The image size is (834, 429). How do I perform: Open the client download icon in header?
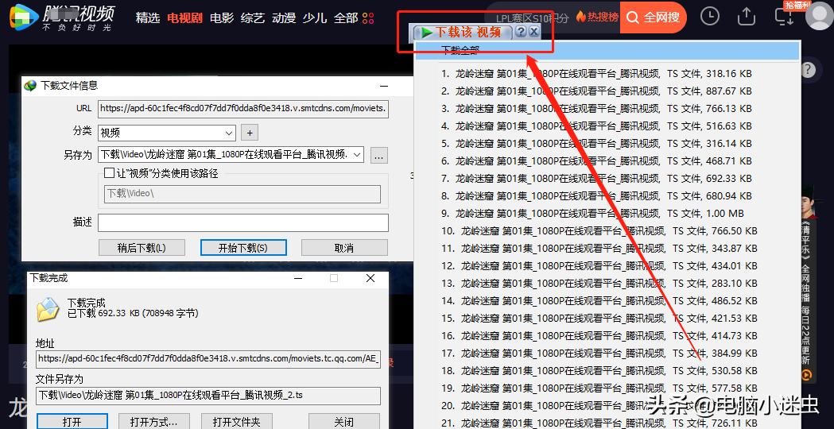785,17
